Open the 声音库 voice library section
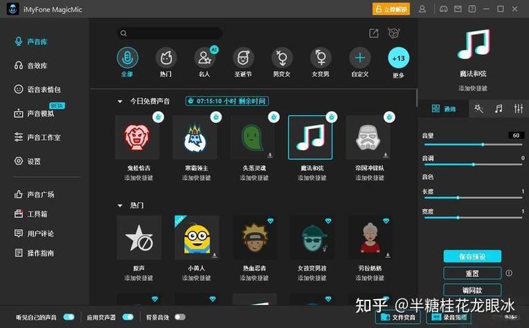 coord(31,41)
